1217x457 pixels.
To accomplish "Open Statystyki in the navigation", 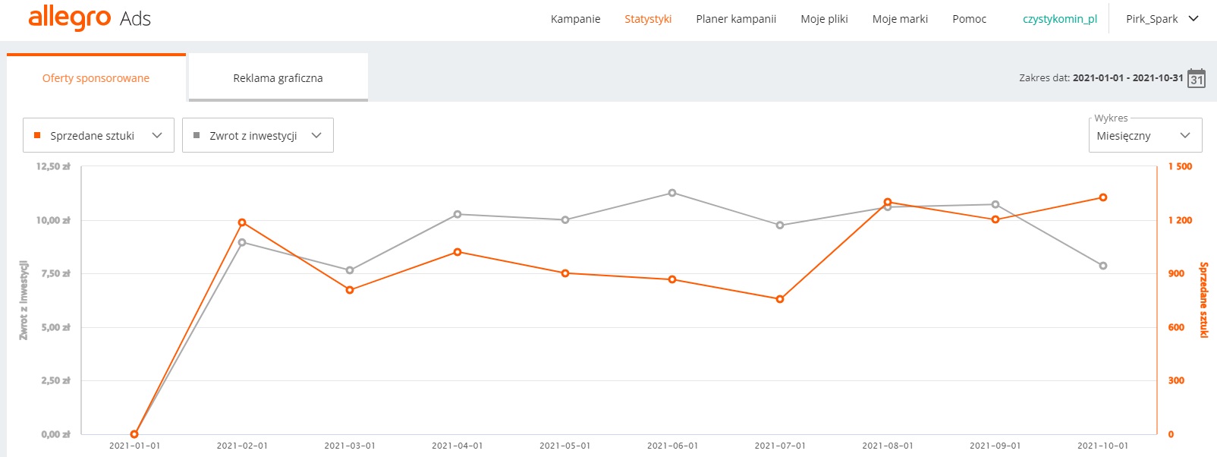I will [x=648, y=19].
